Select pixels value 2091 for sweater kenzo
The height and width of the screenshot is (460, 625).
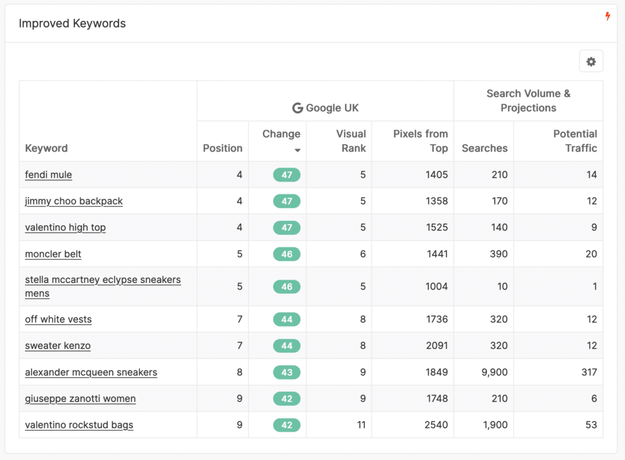[437, 345]
